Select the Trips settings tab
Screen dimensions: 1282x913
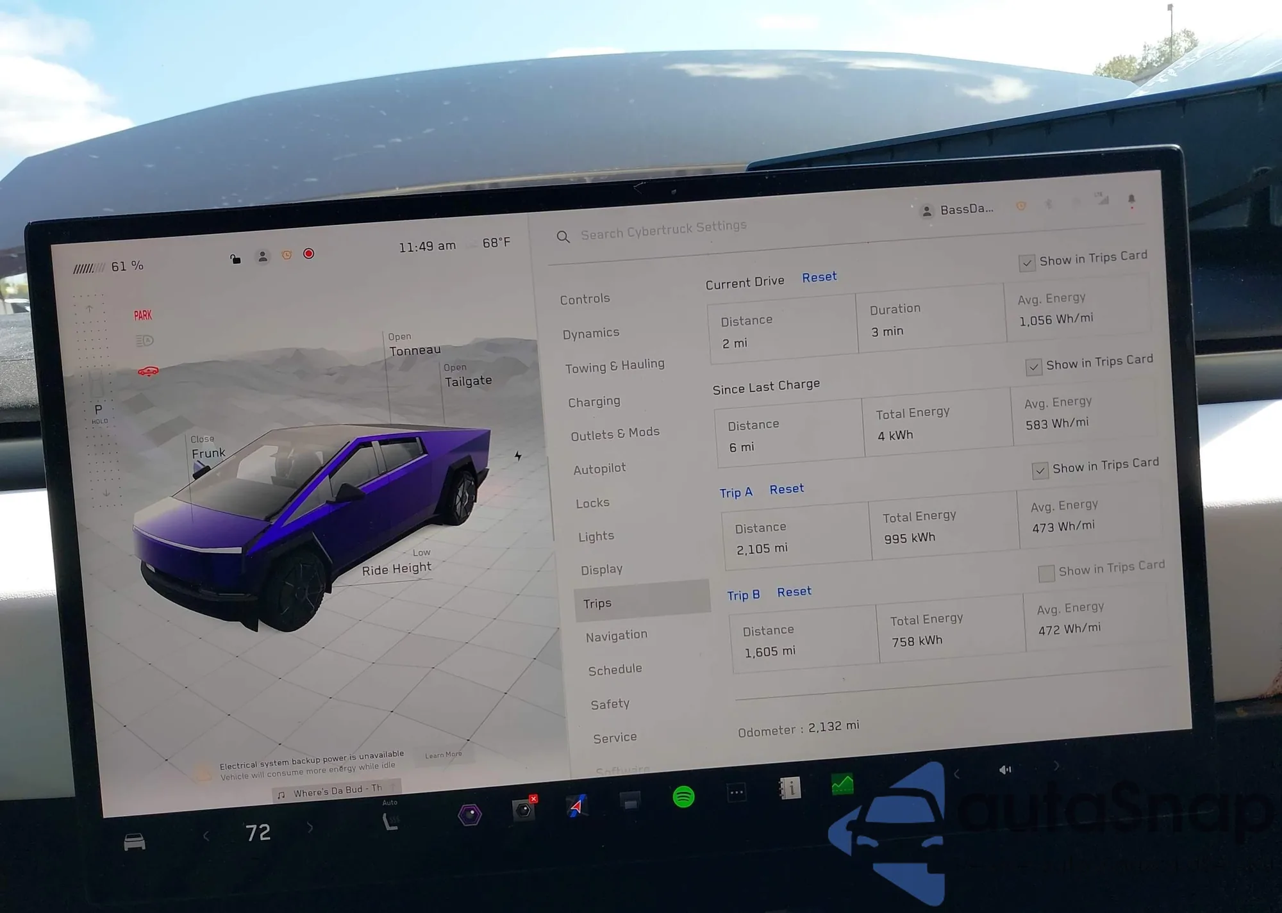point(642,601)
